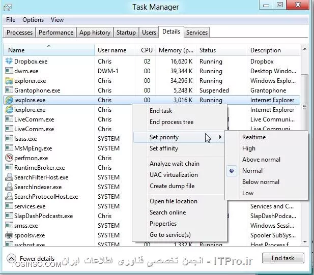Click the SearchFilterHost.exe icon

pyautogui.click(x=9, y=177)
